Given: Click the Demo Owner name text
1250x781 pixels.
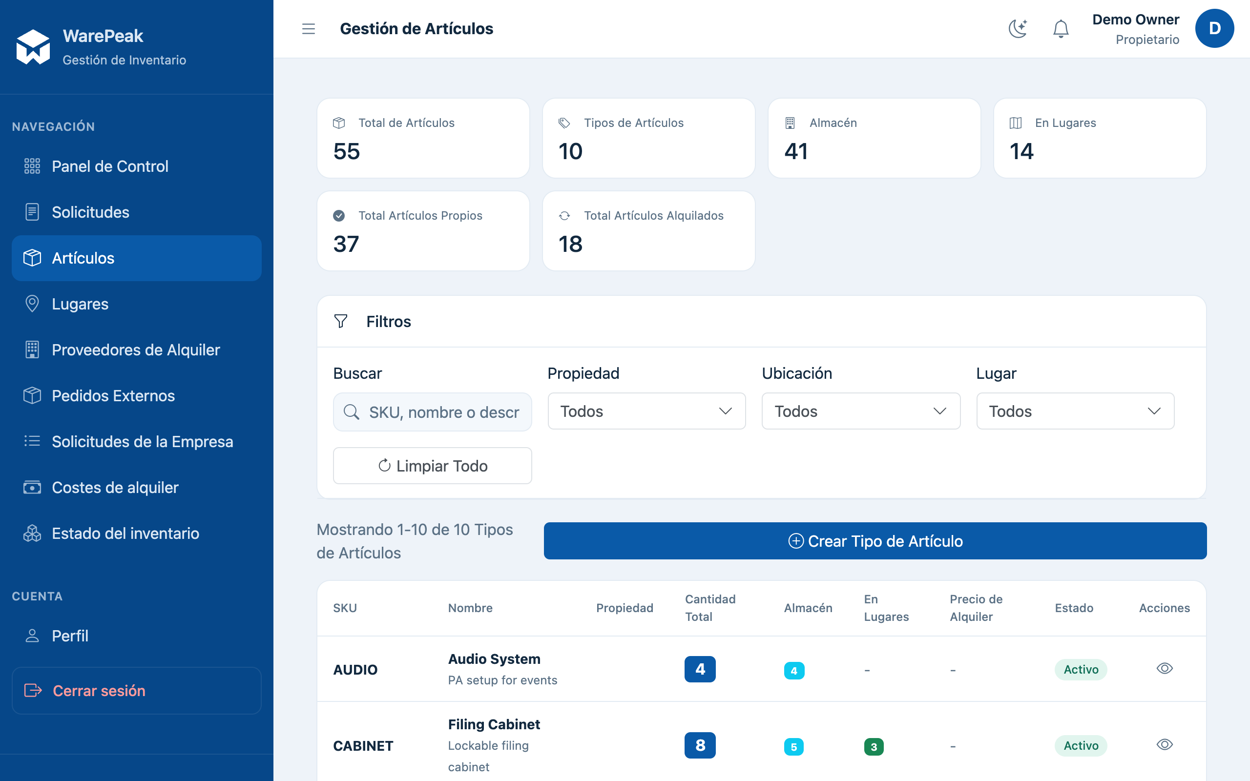Looking at the screenshot, I should [1135, 20].
